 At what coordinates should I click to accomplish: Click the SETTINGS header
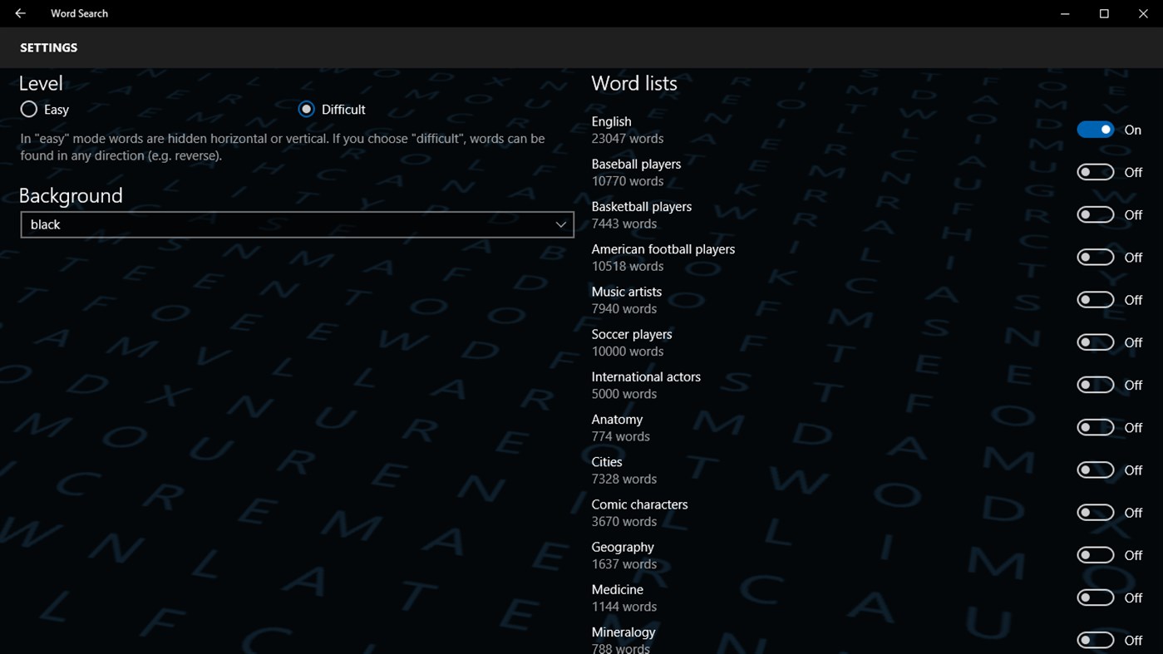pos(47,47)
